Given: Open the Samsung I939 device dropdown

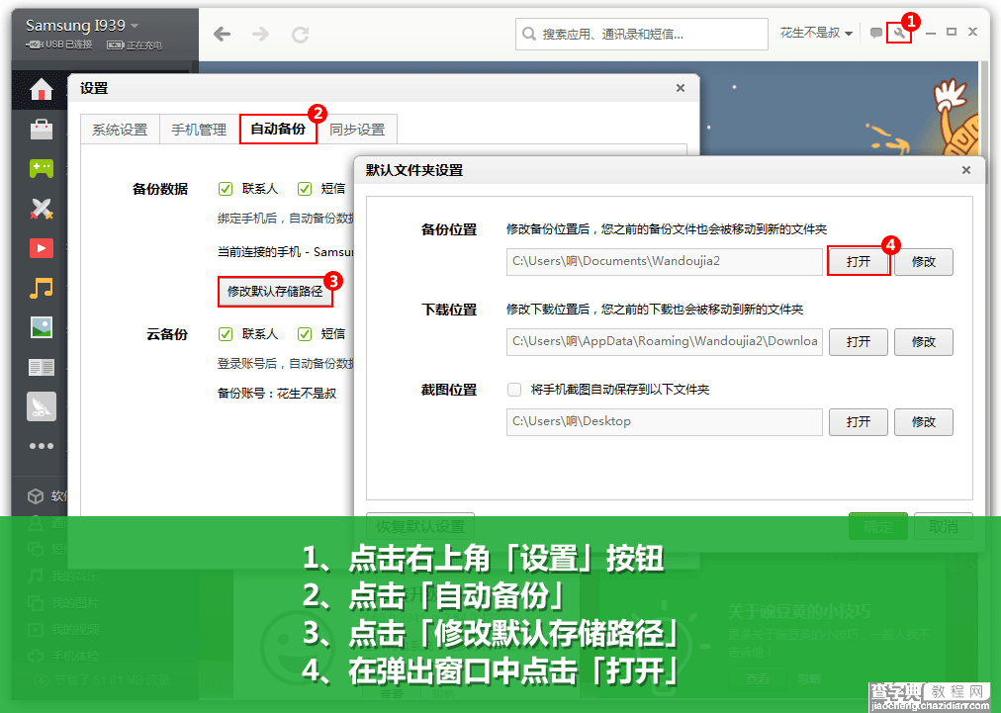Looking at the screenshot, I should pyautogui.click(x=82, y=26).
